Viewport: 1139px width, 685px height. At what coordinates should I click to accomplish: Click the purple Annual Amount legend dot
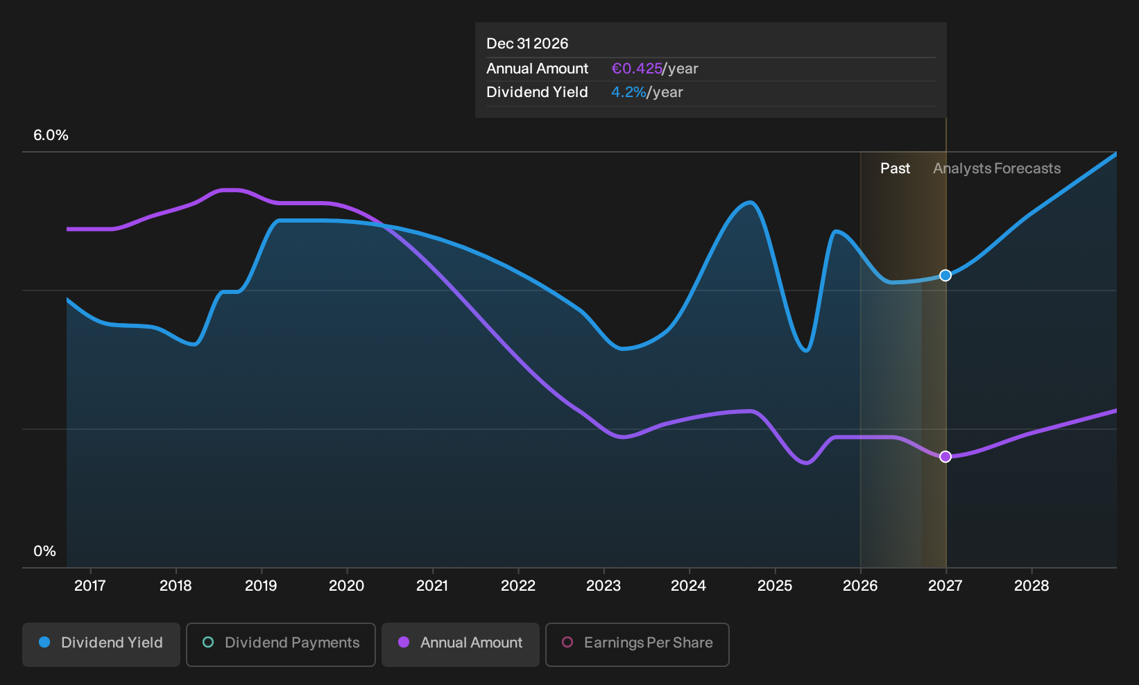coord(404,642)
